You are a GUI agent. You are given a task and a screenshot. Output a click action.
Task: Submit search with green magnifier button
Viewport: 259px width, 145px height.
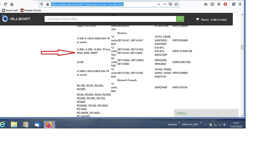pyautogui.click(x=180, y=19)
